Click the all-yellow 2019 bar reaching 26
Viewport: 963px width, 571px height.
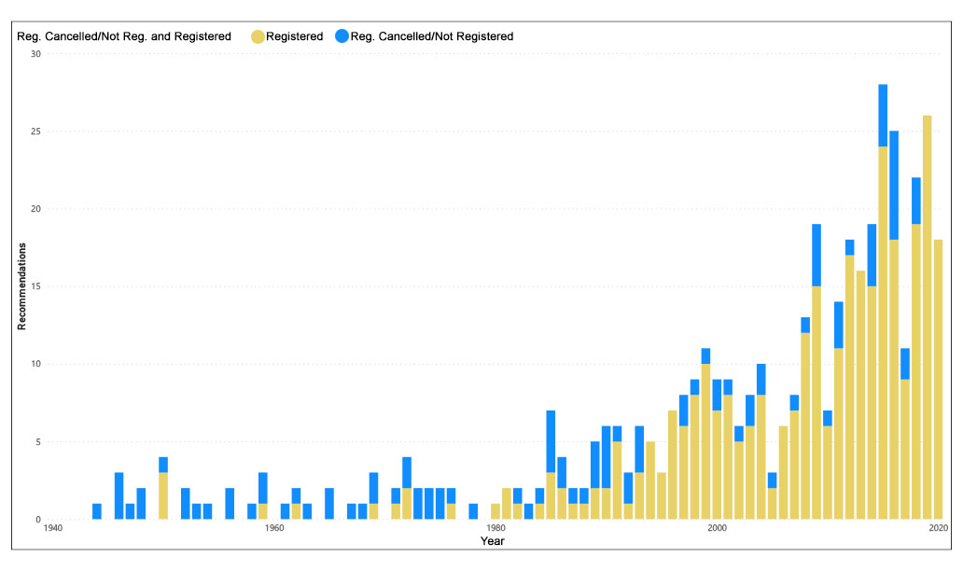[927, 317]
